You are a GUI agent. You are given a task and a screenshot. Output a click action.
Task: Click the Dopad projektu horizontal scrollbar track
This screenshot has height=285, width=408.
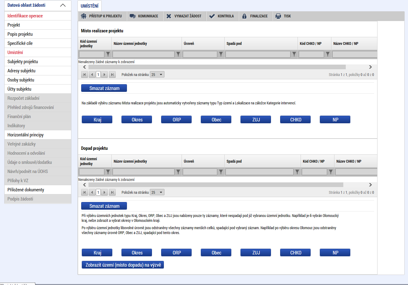(216, 185)
